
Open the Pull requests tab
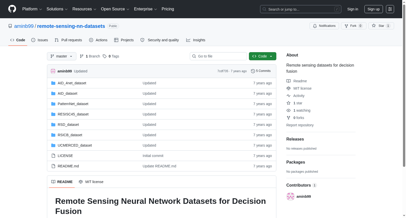(68, 40)
